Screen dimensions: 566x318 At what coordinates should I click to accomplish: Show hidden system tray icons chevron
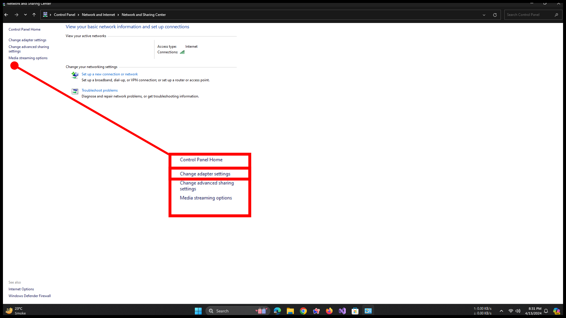coord(501,311)
